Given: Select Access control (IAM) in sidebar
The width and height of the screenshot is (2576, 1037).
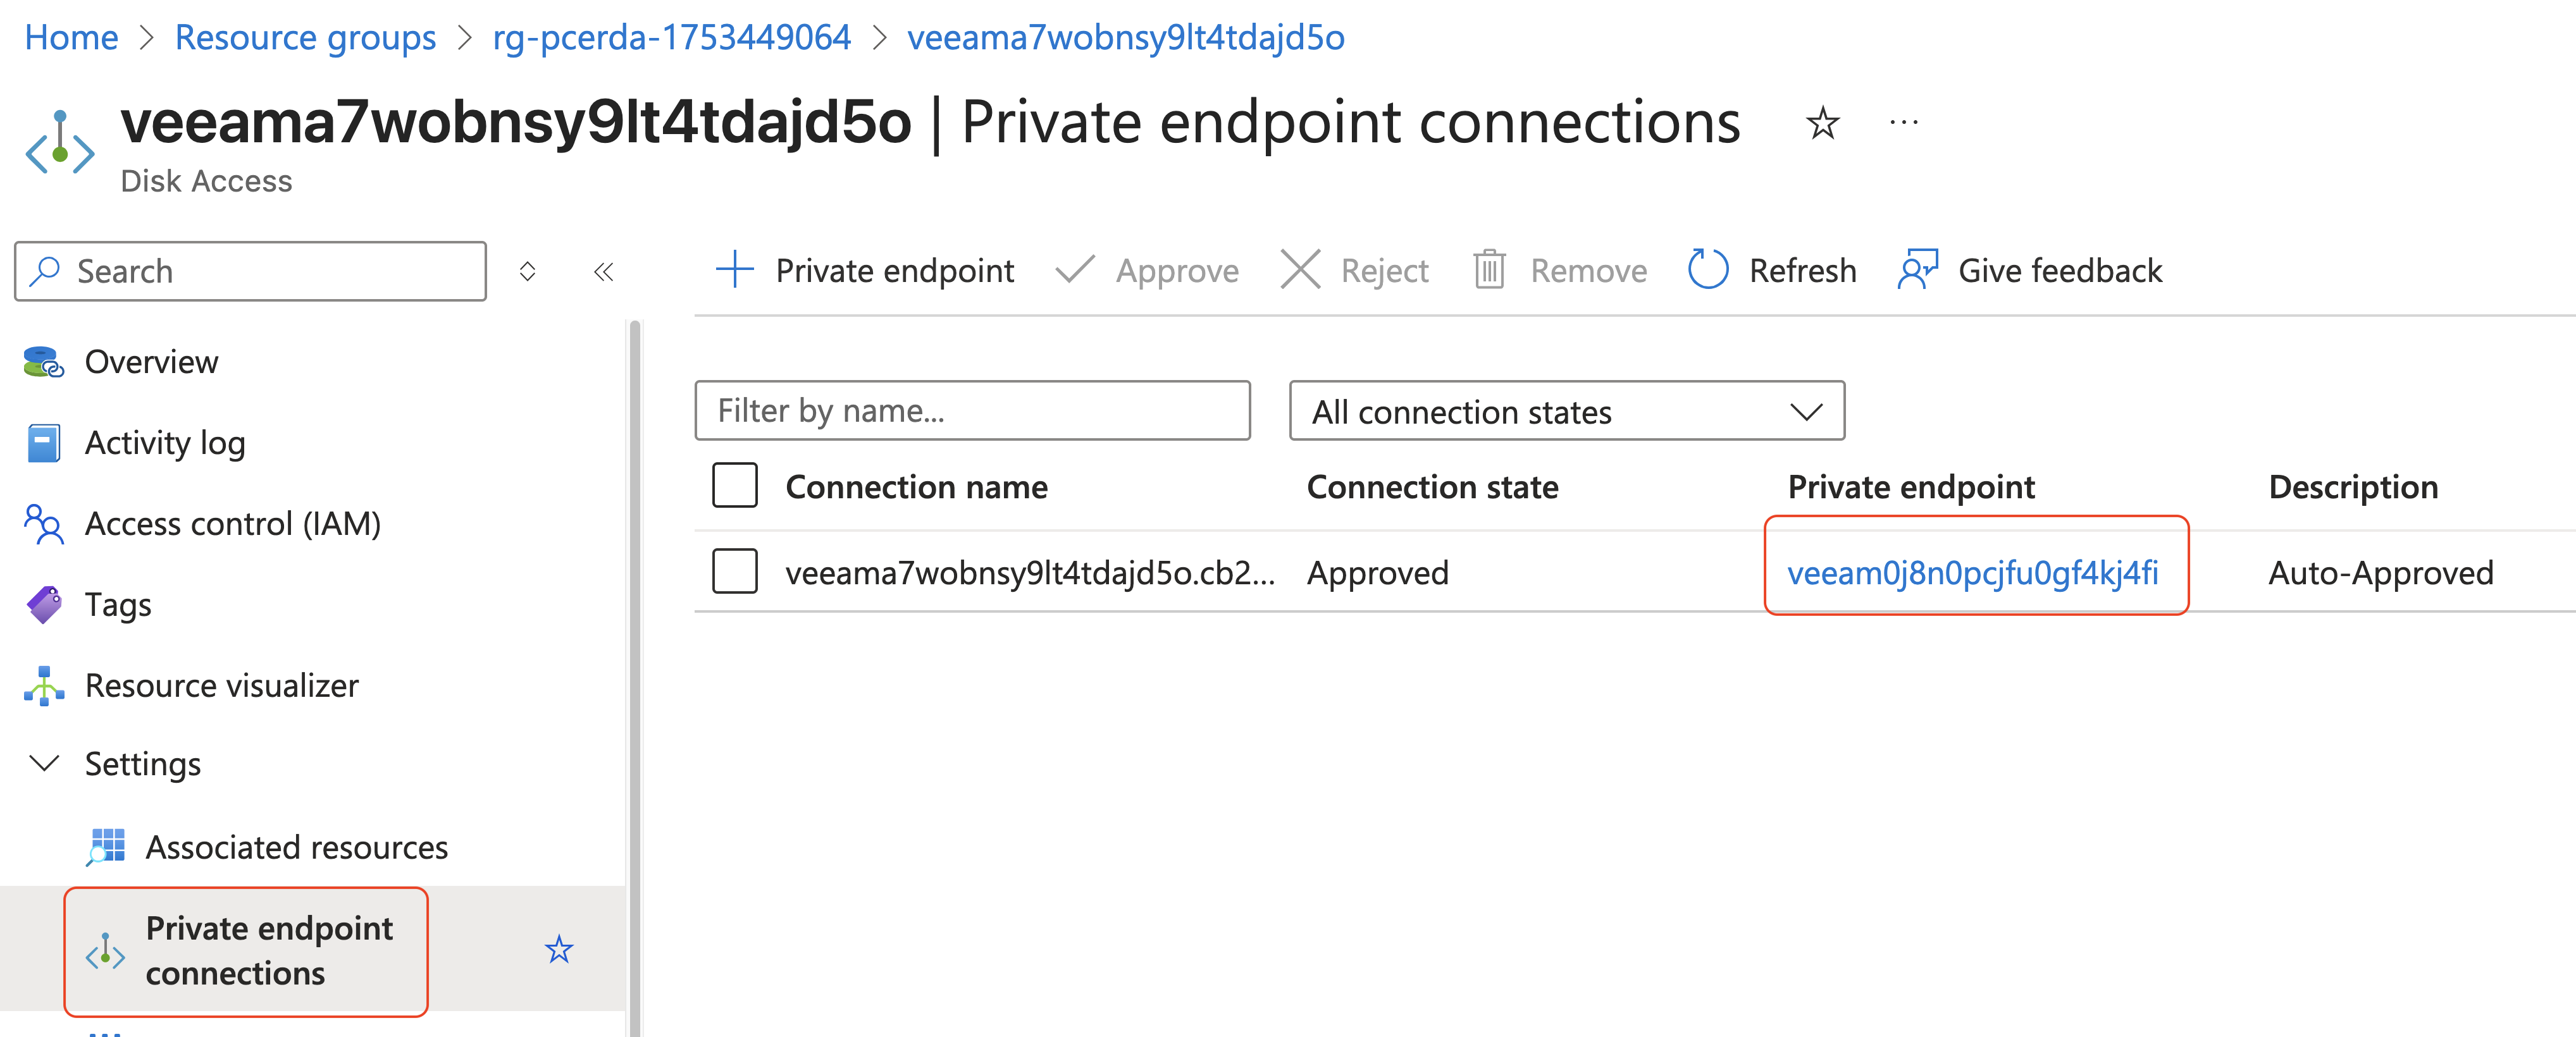Looking at the screenshot, I should (232, 524).
